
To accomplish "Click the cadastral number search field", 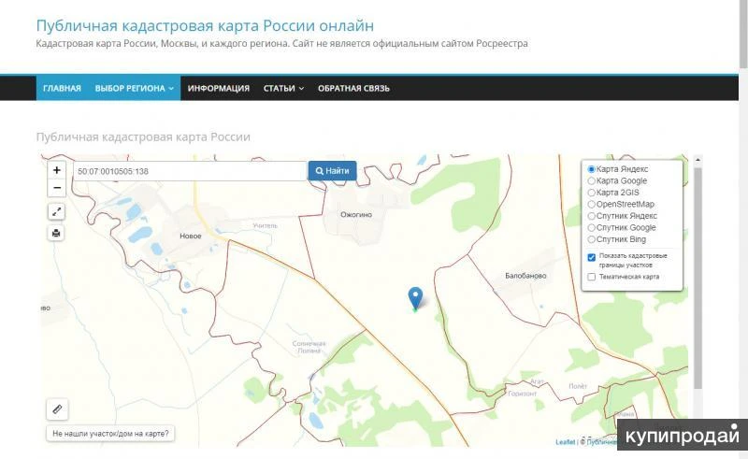I will (x=190, y=171).
